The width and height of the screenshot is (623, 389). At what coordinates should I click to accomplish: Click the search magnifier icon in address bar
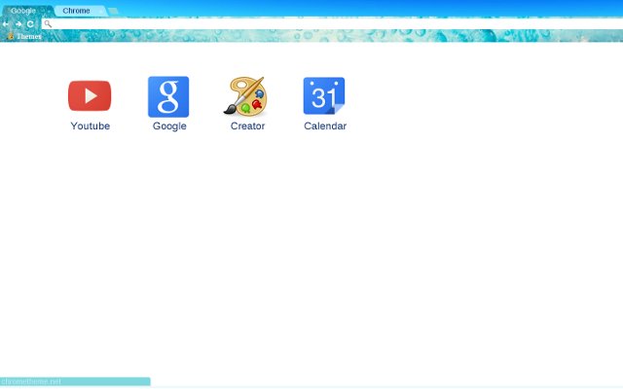[48, 24]
